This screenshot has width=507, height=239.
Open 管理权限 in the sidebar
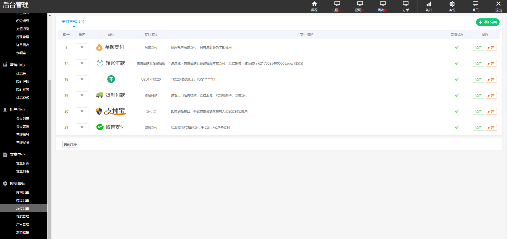23,142
